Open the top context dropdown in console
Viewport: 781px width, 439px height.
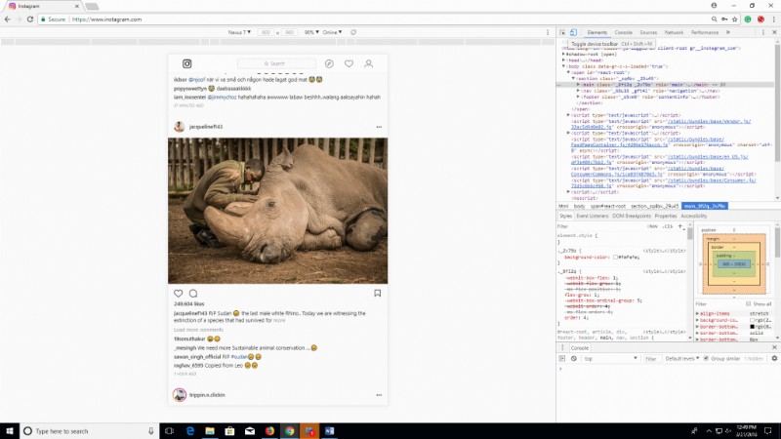tap(611, 358)
